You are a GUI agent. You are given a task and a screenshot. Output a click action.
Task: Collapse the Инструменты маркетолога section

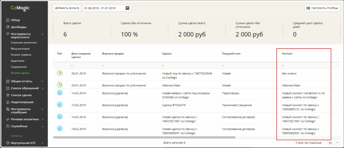click(x=42, y=34)
